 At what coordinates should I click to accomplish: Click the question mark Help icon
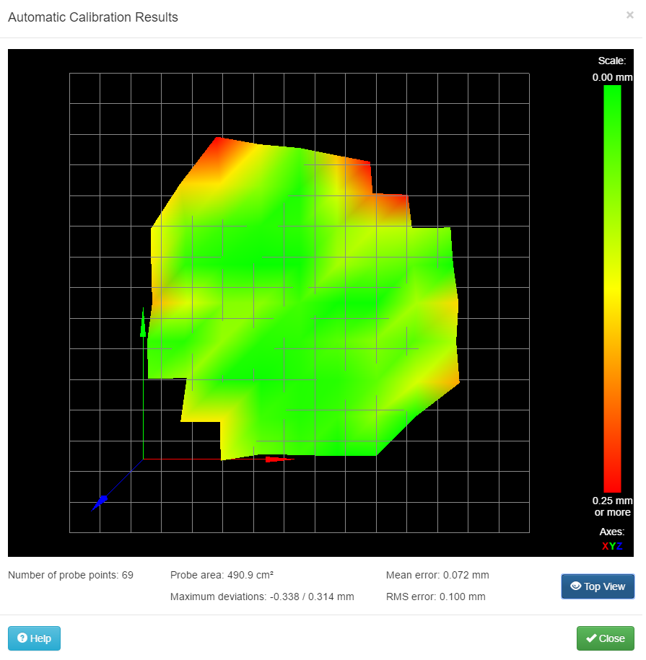tap(22, 638)
